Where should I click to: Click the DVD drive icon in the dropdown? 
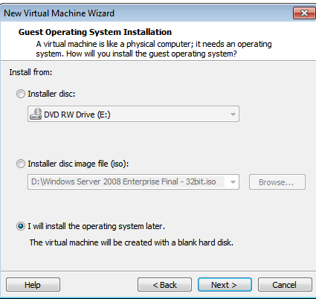click(x=36, y=114)
